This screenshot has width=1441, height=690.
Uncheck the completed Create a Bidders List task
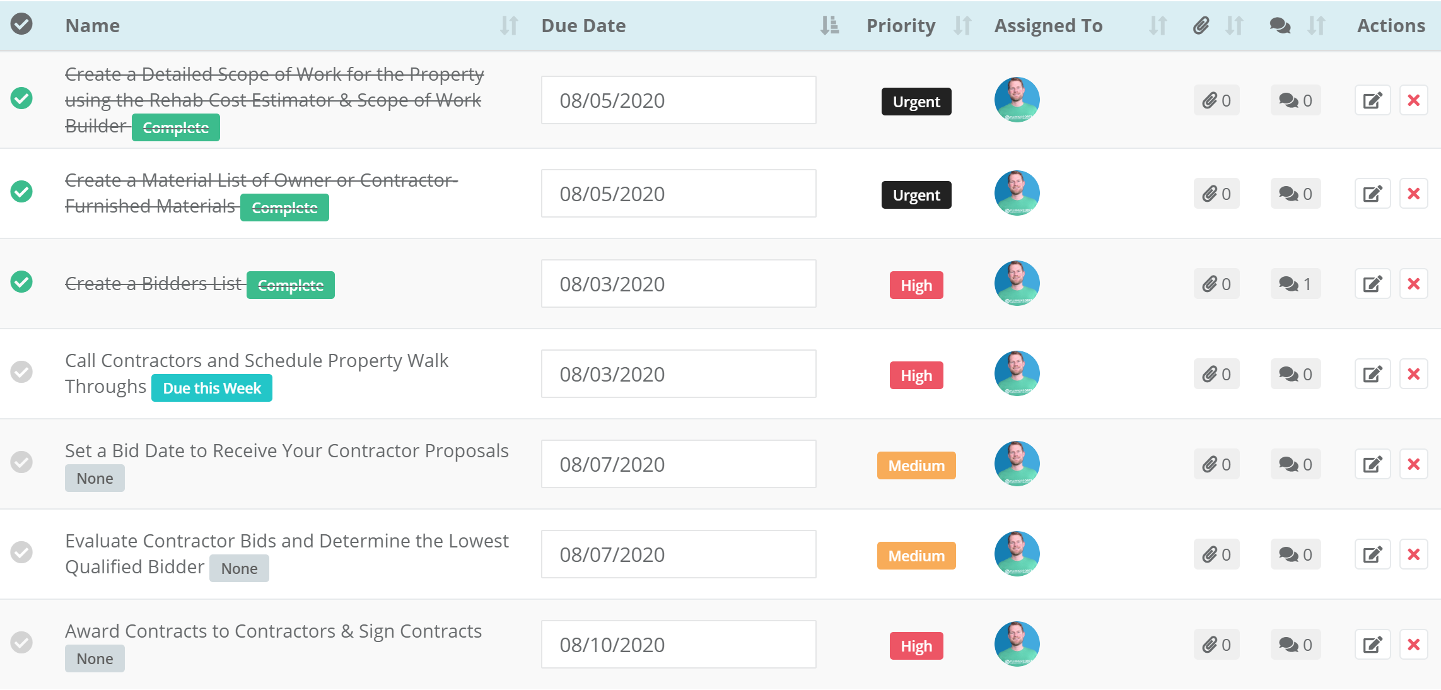click(x=21, y=283)
